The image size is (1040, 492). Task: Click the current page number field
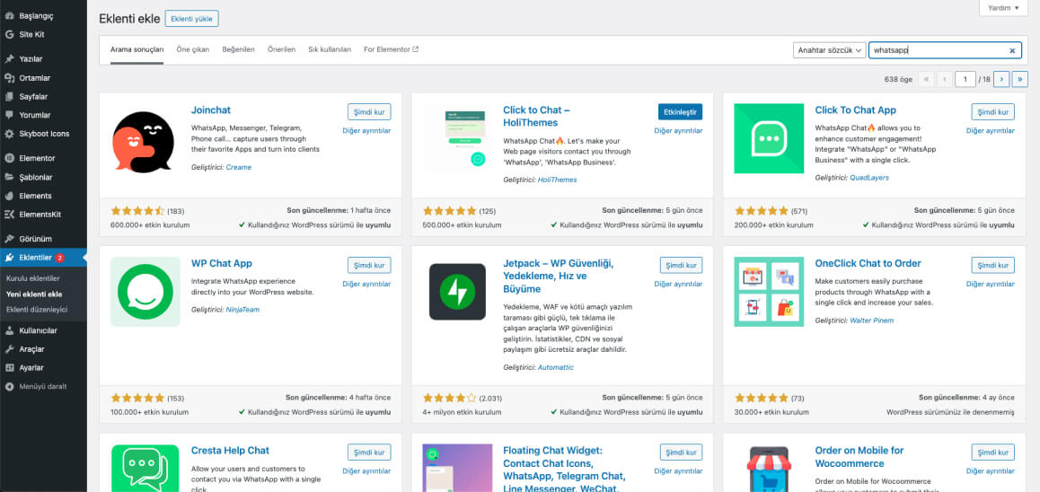click(965, 79)
